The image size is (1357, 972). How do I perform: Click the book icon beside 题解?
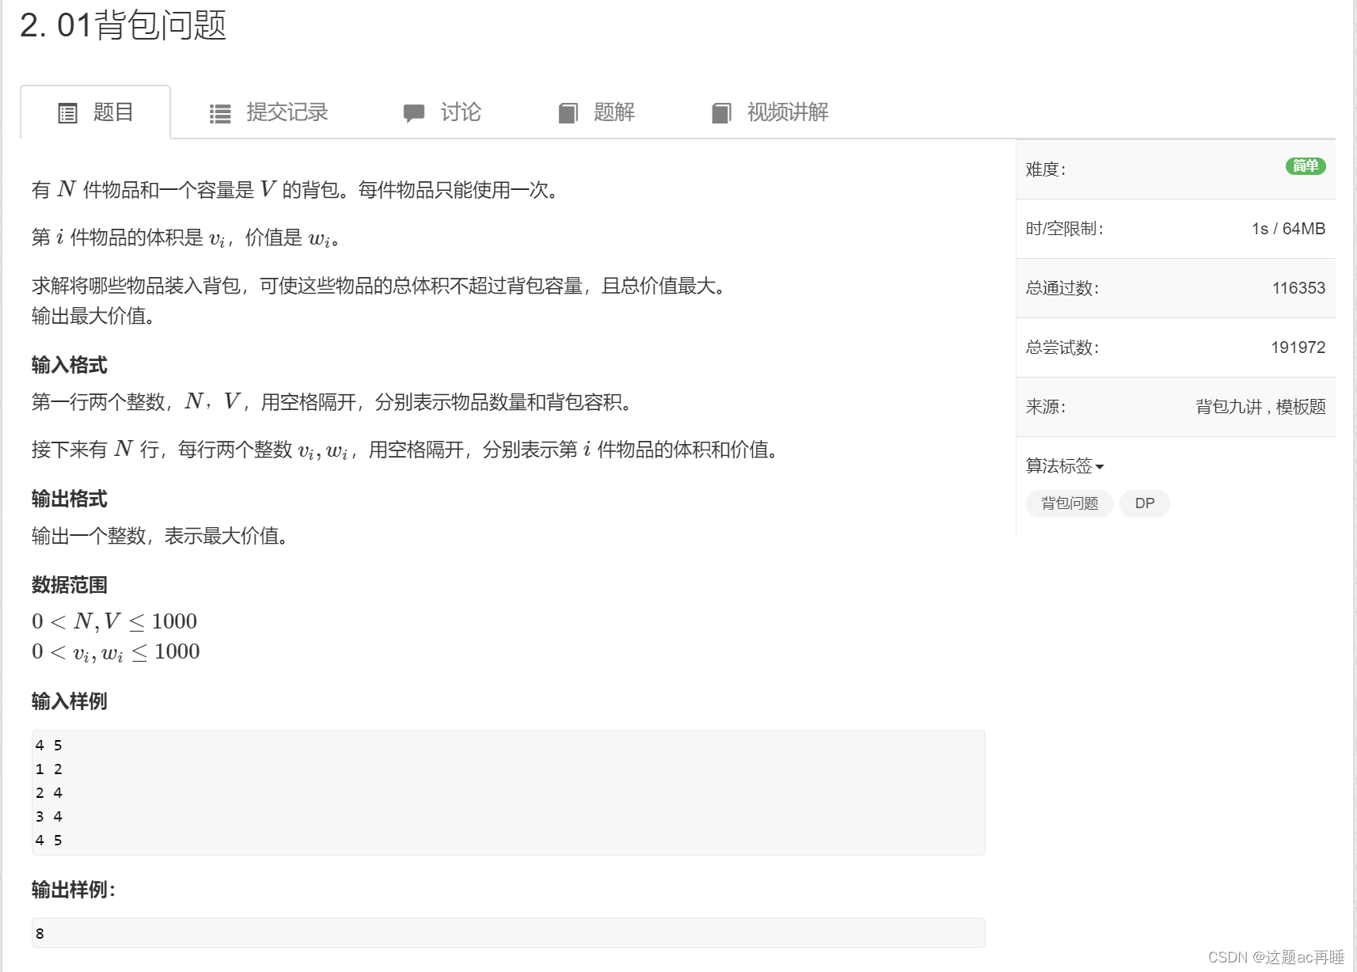pos(567,112)
